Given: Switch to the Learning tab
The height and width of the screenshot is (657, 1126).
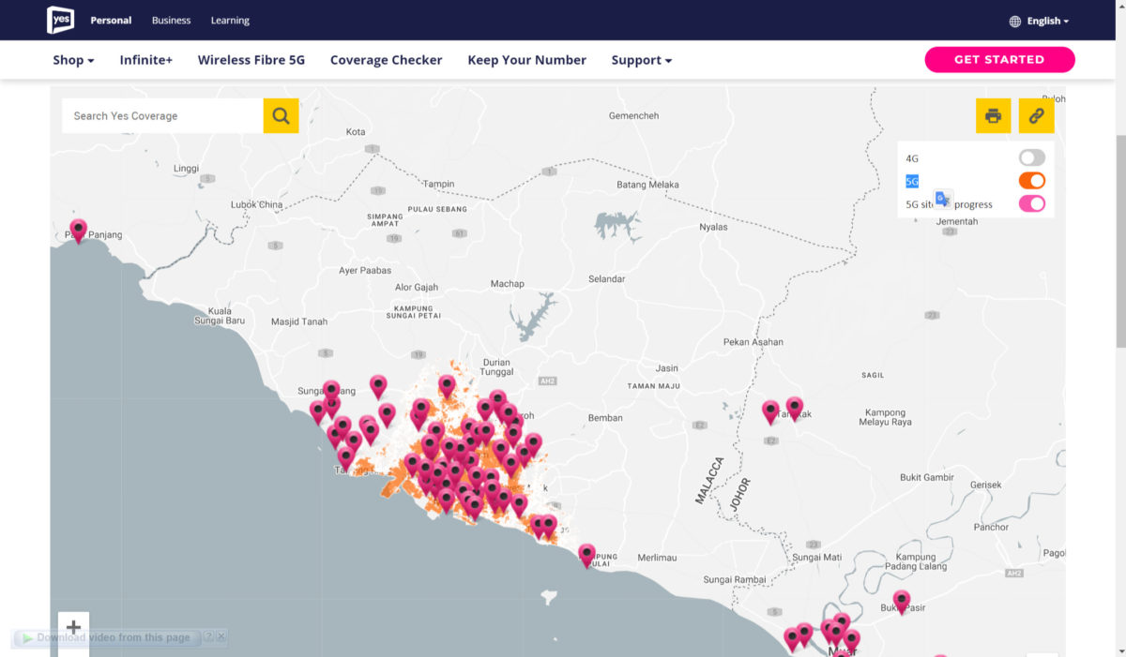Looking at the screenshot, I should pyautogui.click(x=230, y=21).
